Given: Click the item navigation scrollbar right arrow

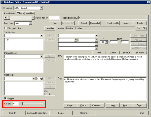Looking at the screenshot, I should pyautogui.click(x=33, y=18).
